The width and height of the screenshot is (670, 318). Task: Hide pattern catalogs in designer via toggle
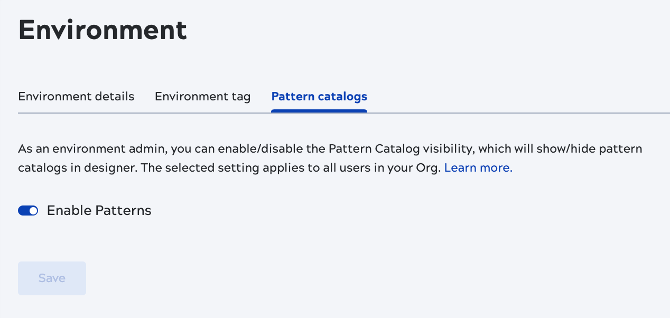click(x=27, y=210)
